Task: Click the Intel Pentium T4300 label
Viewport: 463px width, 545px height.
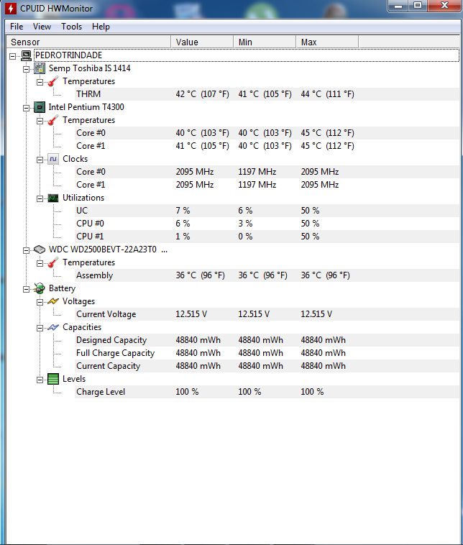Action: point(86,107)
